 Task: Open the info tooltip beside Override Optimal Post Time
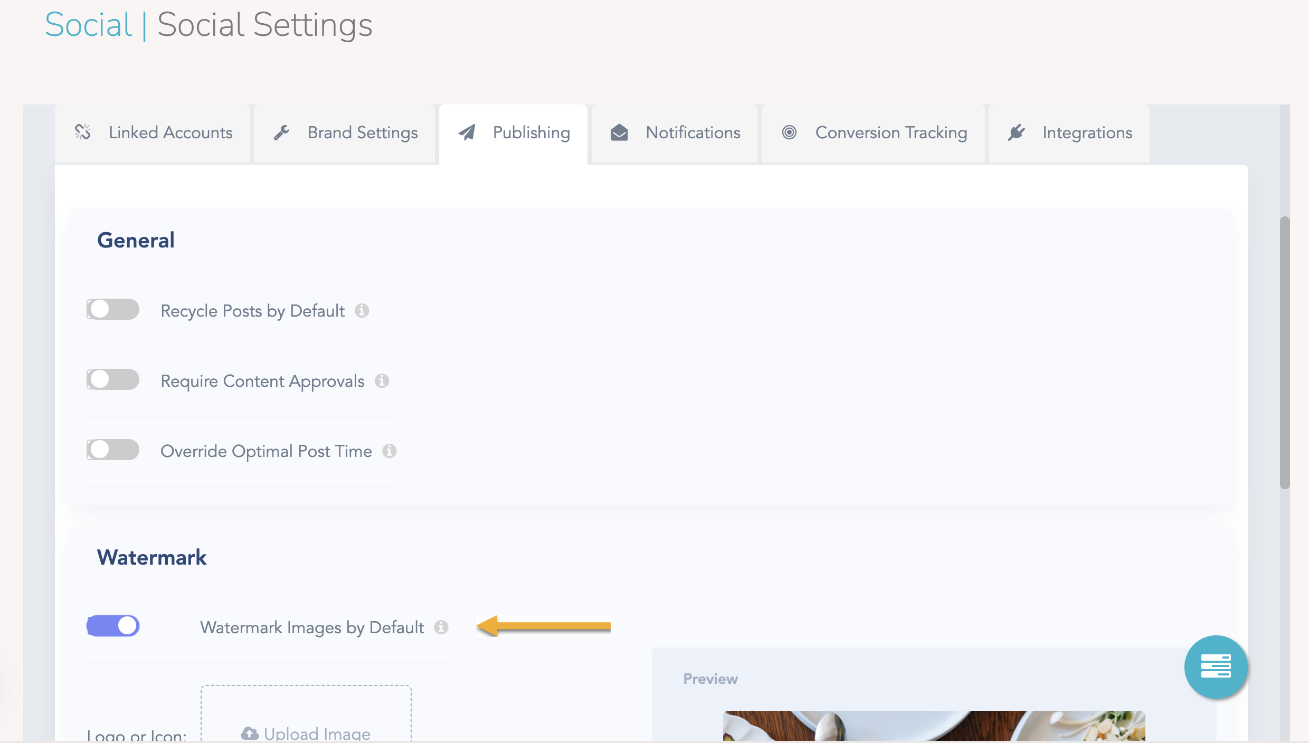(x=390, y=451)
